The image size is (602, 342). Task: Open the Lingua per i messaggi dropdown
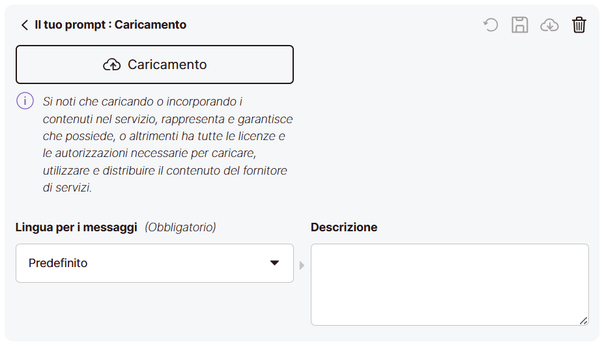click(154, 263)
